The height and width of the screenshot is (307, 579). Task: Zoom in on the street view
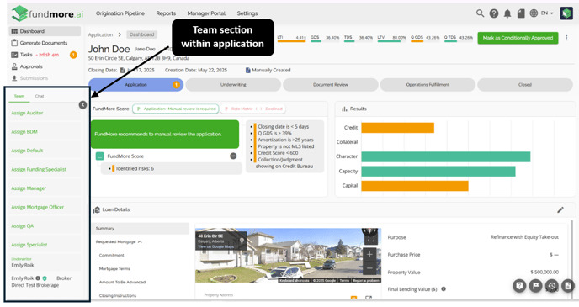coord(369,255)
